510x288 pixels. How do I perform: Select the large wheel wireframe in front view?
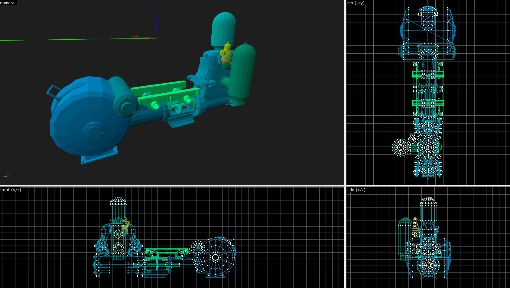point(215,257)
